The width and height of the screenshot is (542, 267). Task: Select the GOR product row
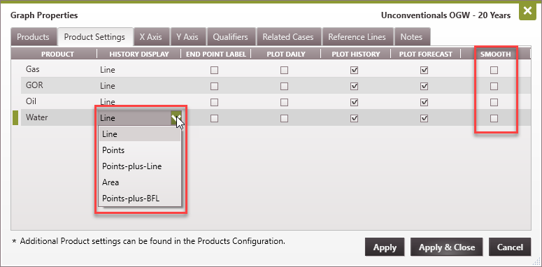(x=276, y=86)
